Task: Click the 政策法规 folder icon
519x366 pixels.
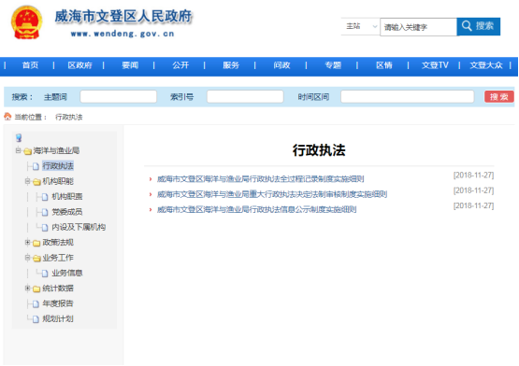Action: [x=37, y=243]
